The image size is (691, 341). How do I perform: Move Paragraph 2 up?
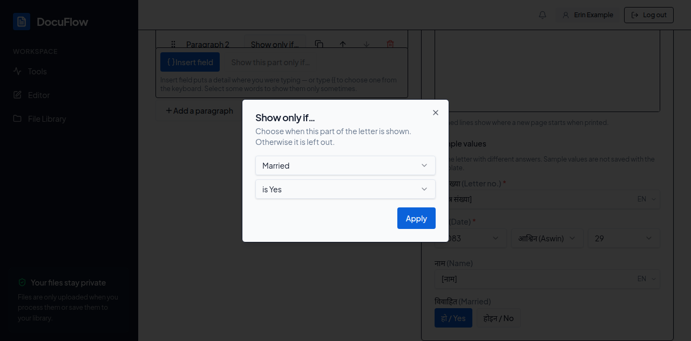click(343, 44)
